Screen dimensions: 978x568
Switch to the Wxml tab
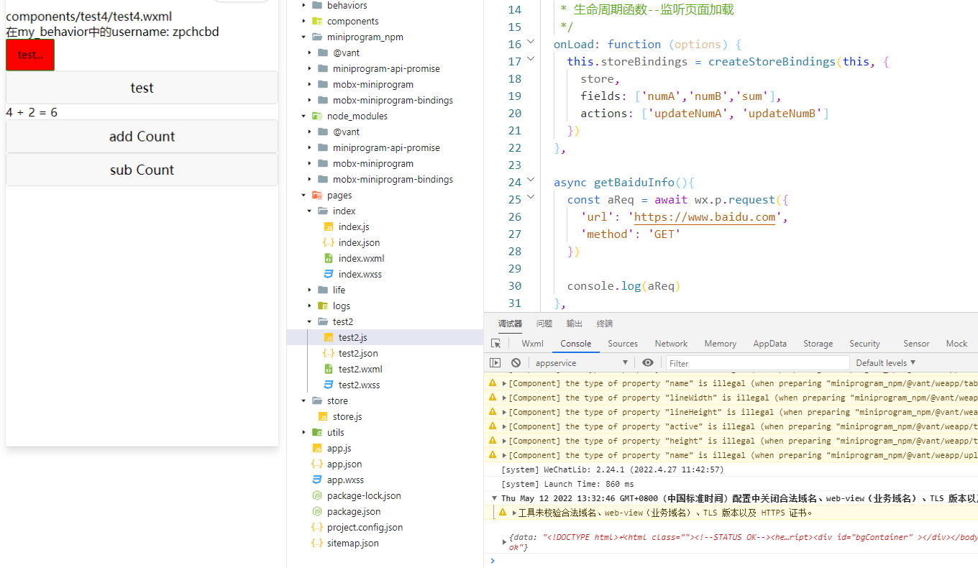[x=533, y=344]
